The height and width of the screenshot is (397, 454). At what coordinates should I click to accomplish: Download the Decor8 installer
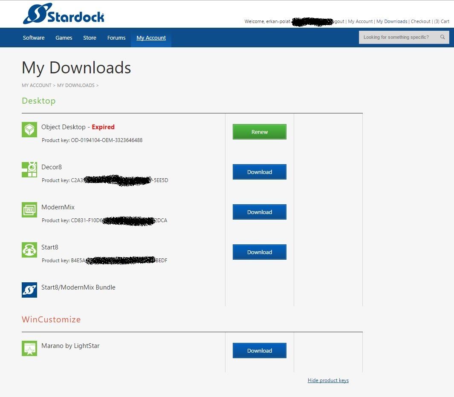pos(259,172)
